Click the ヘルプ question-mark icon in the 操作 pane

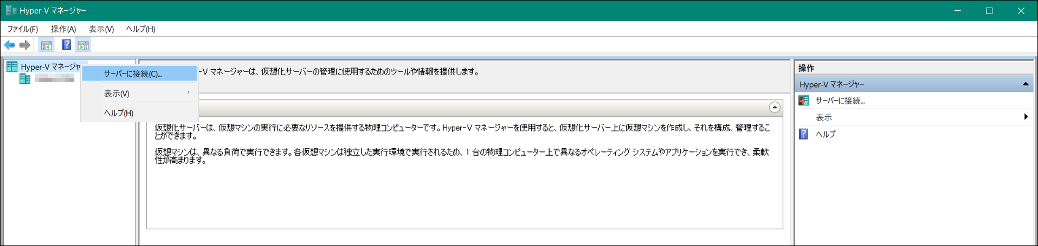pyautogui.click(x=804, y=134)
